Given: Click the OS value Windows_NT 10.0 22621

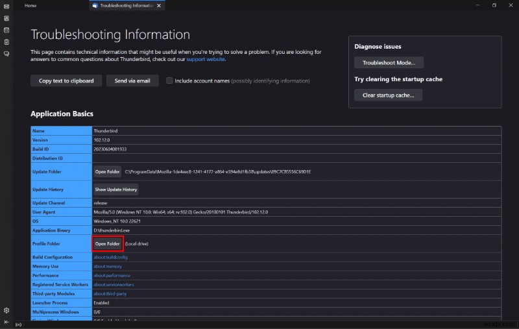Looking at the screenshot, I should click(117, 221).
